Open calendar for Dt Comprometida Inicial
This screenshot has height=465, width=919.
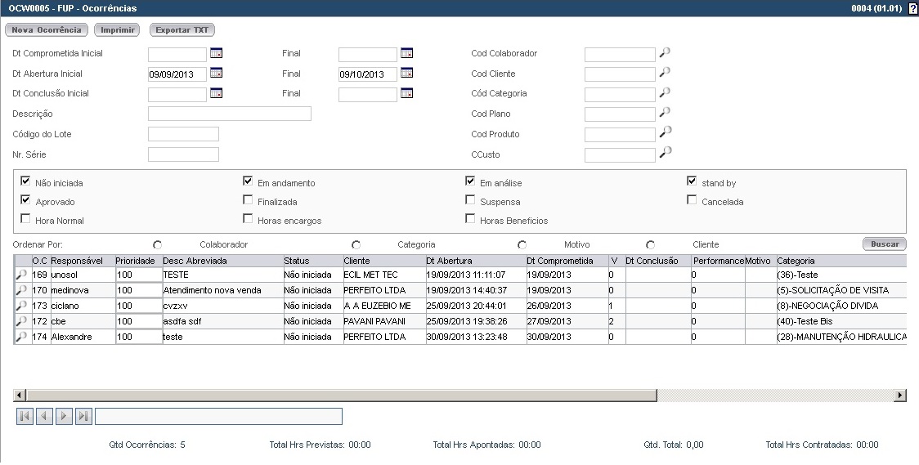(x=217, y=53)
